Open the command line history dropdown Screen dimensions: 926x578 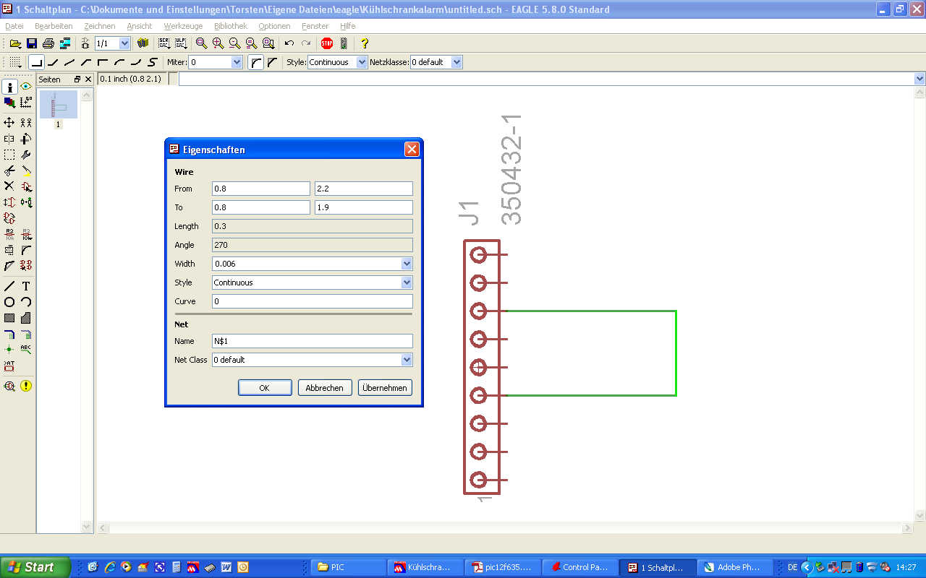pyautogui.click(x=919, y=79)
